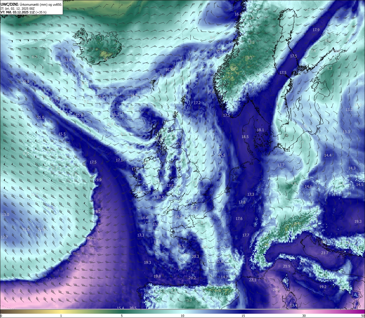Click the 30 tick on color scale
This screenshot has height=318, width=365.
(304, 316)
